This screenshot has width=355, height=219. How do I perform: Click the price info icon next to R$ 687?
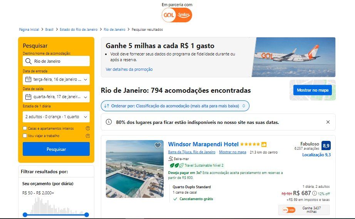coord(315,194)
